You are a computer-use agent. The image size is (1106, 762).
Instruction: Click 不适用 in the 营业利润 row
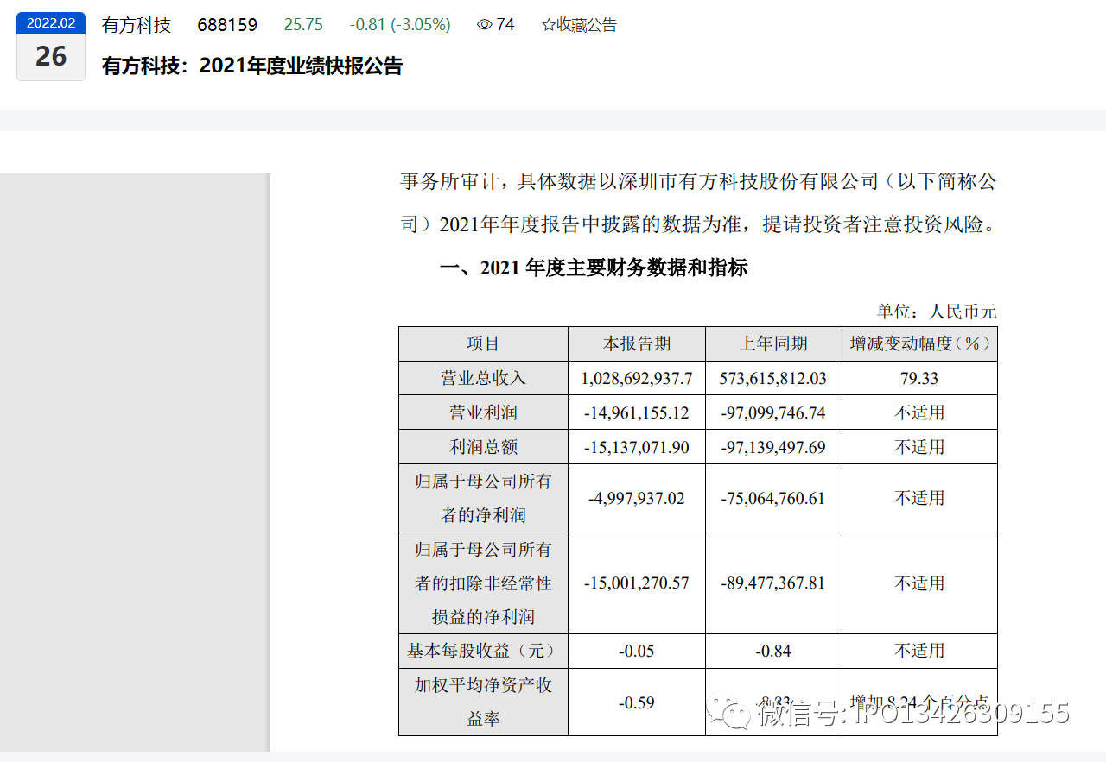coord(919,412)
